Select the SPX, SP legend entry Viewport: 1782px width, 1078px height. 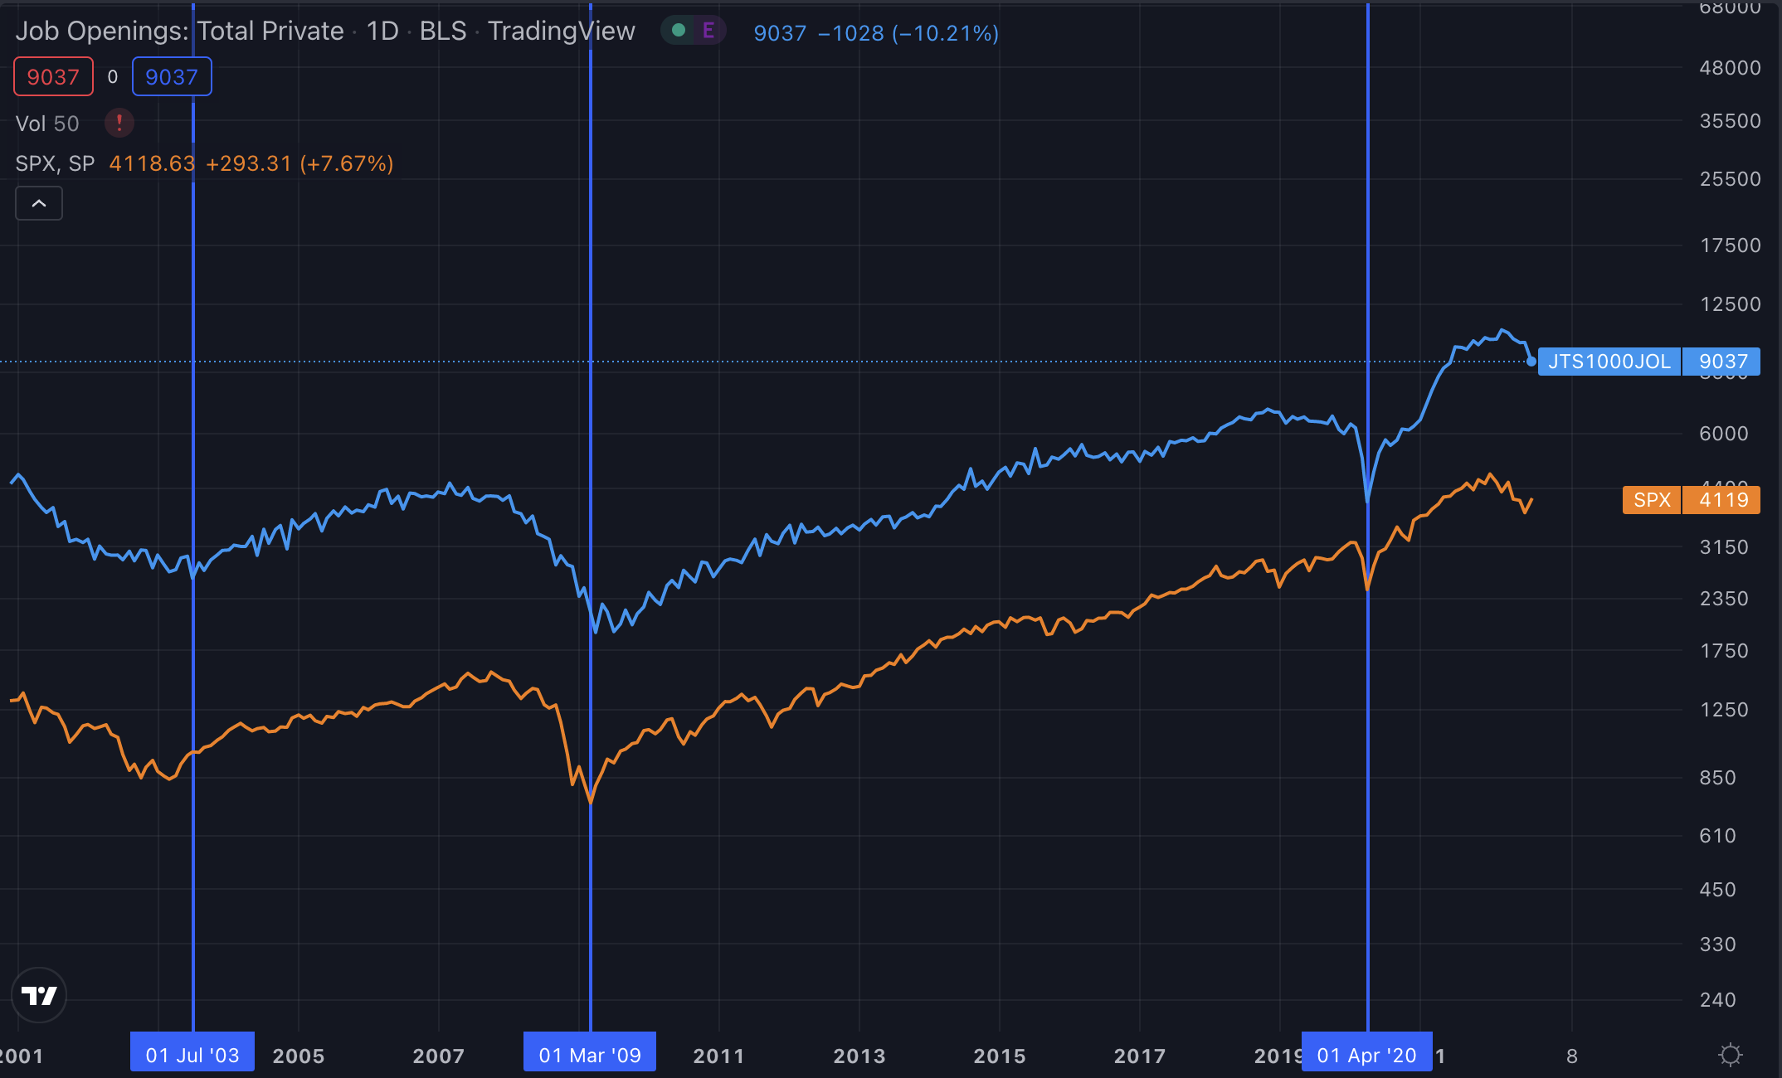point(55,163)
